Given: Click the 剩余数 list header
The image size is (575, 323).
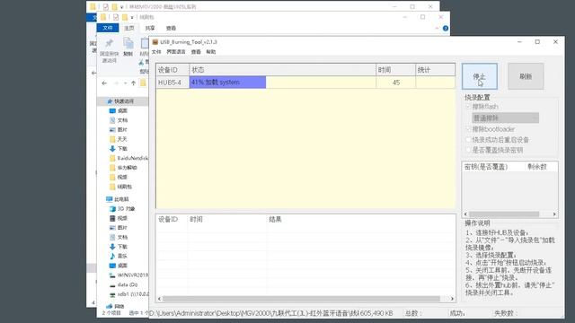Looking at the screenshot, I should coord(537,167).
